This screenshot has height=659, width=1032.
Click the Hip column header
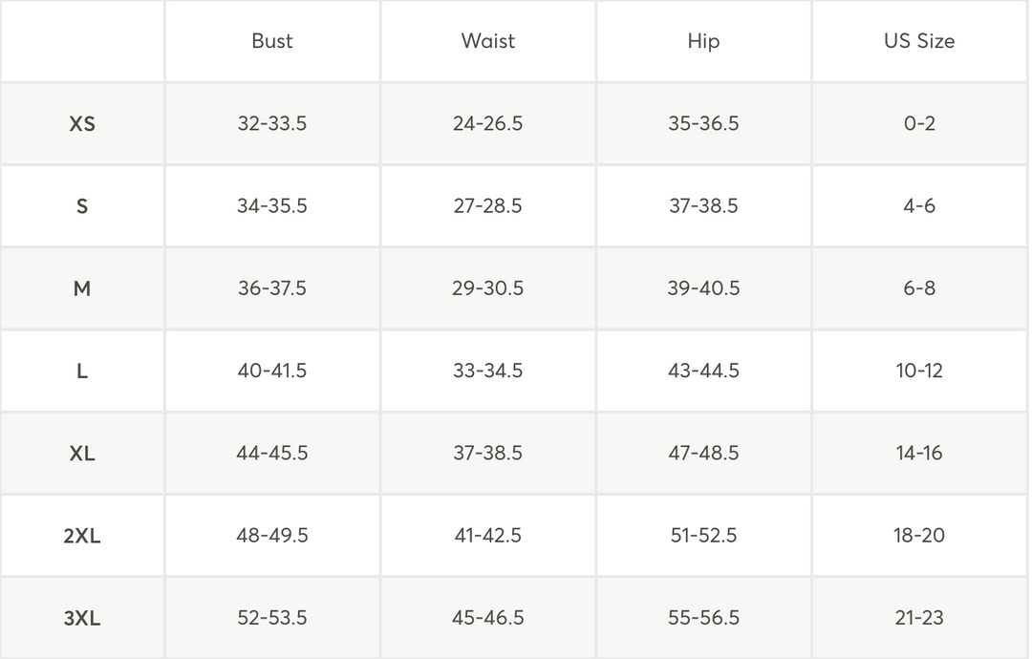pos(703,41)
